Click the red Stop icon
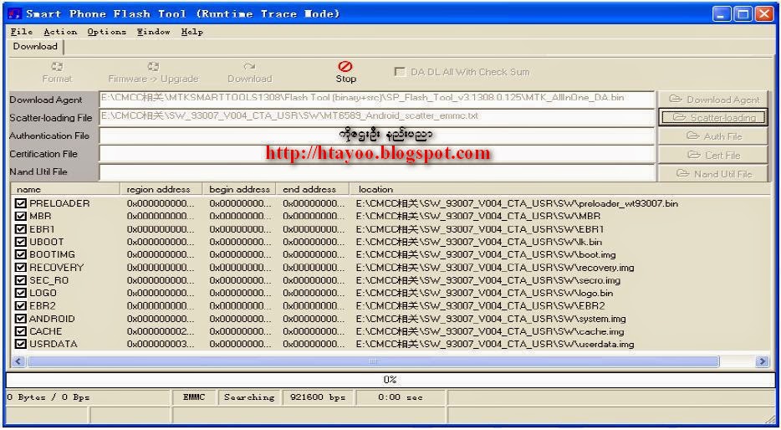The width and height of the screenshot is (781, 430). pyautogui.click(x=345, y=66)
